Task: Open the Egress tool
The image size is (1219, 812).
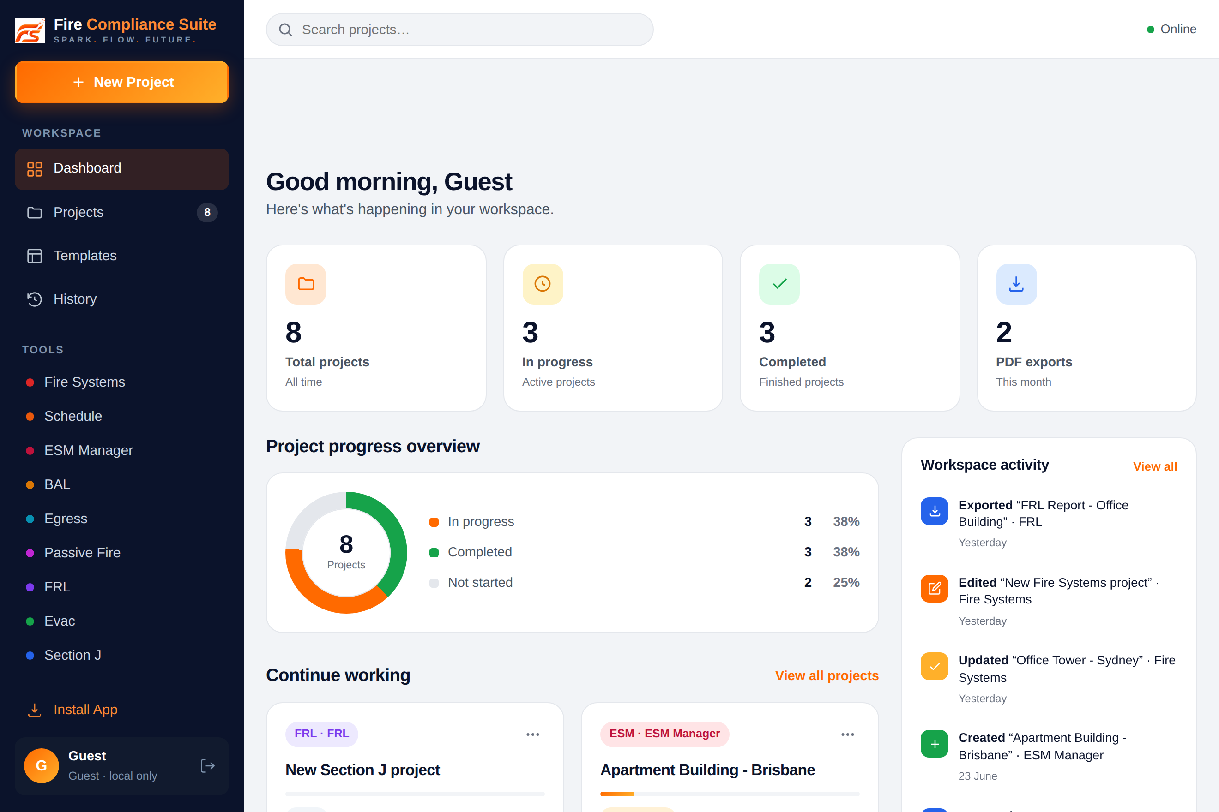Action: (x=122, y=519)
